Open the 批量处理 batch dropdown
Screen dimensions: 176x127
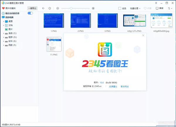click(135, 8)
